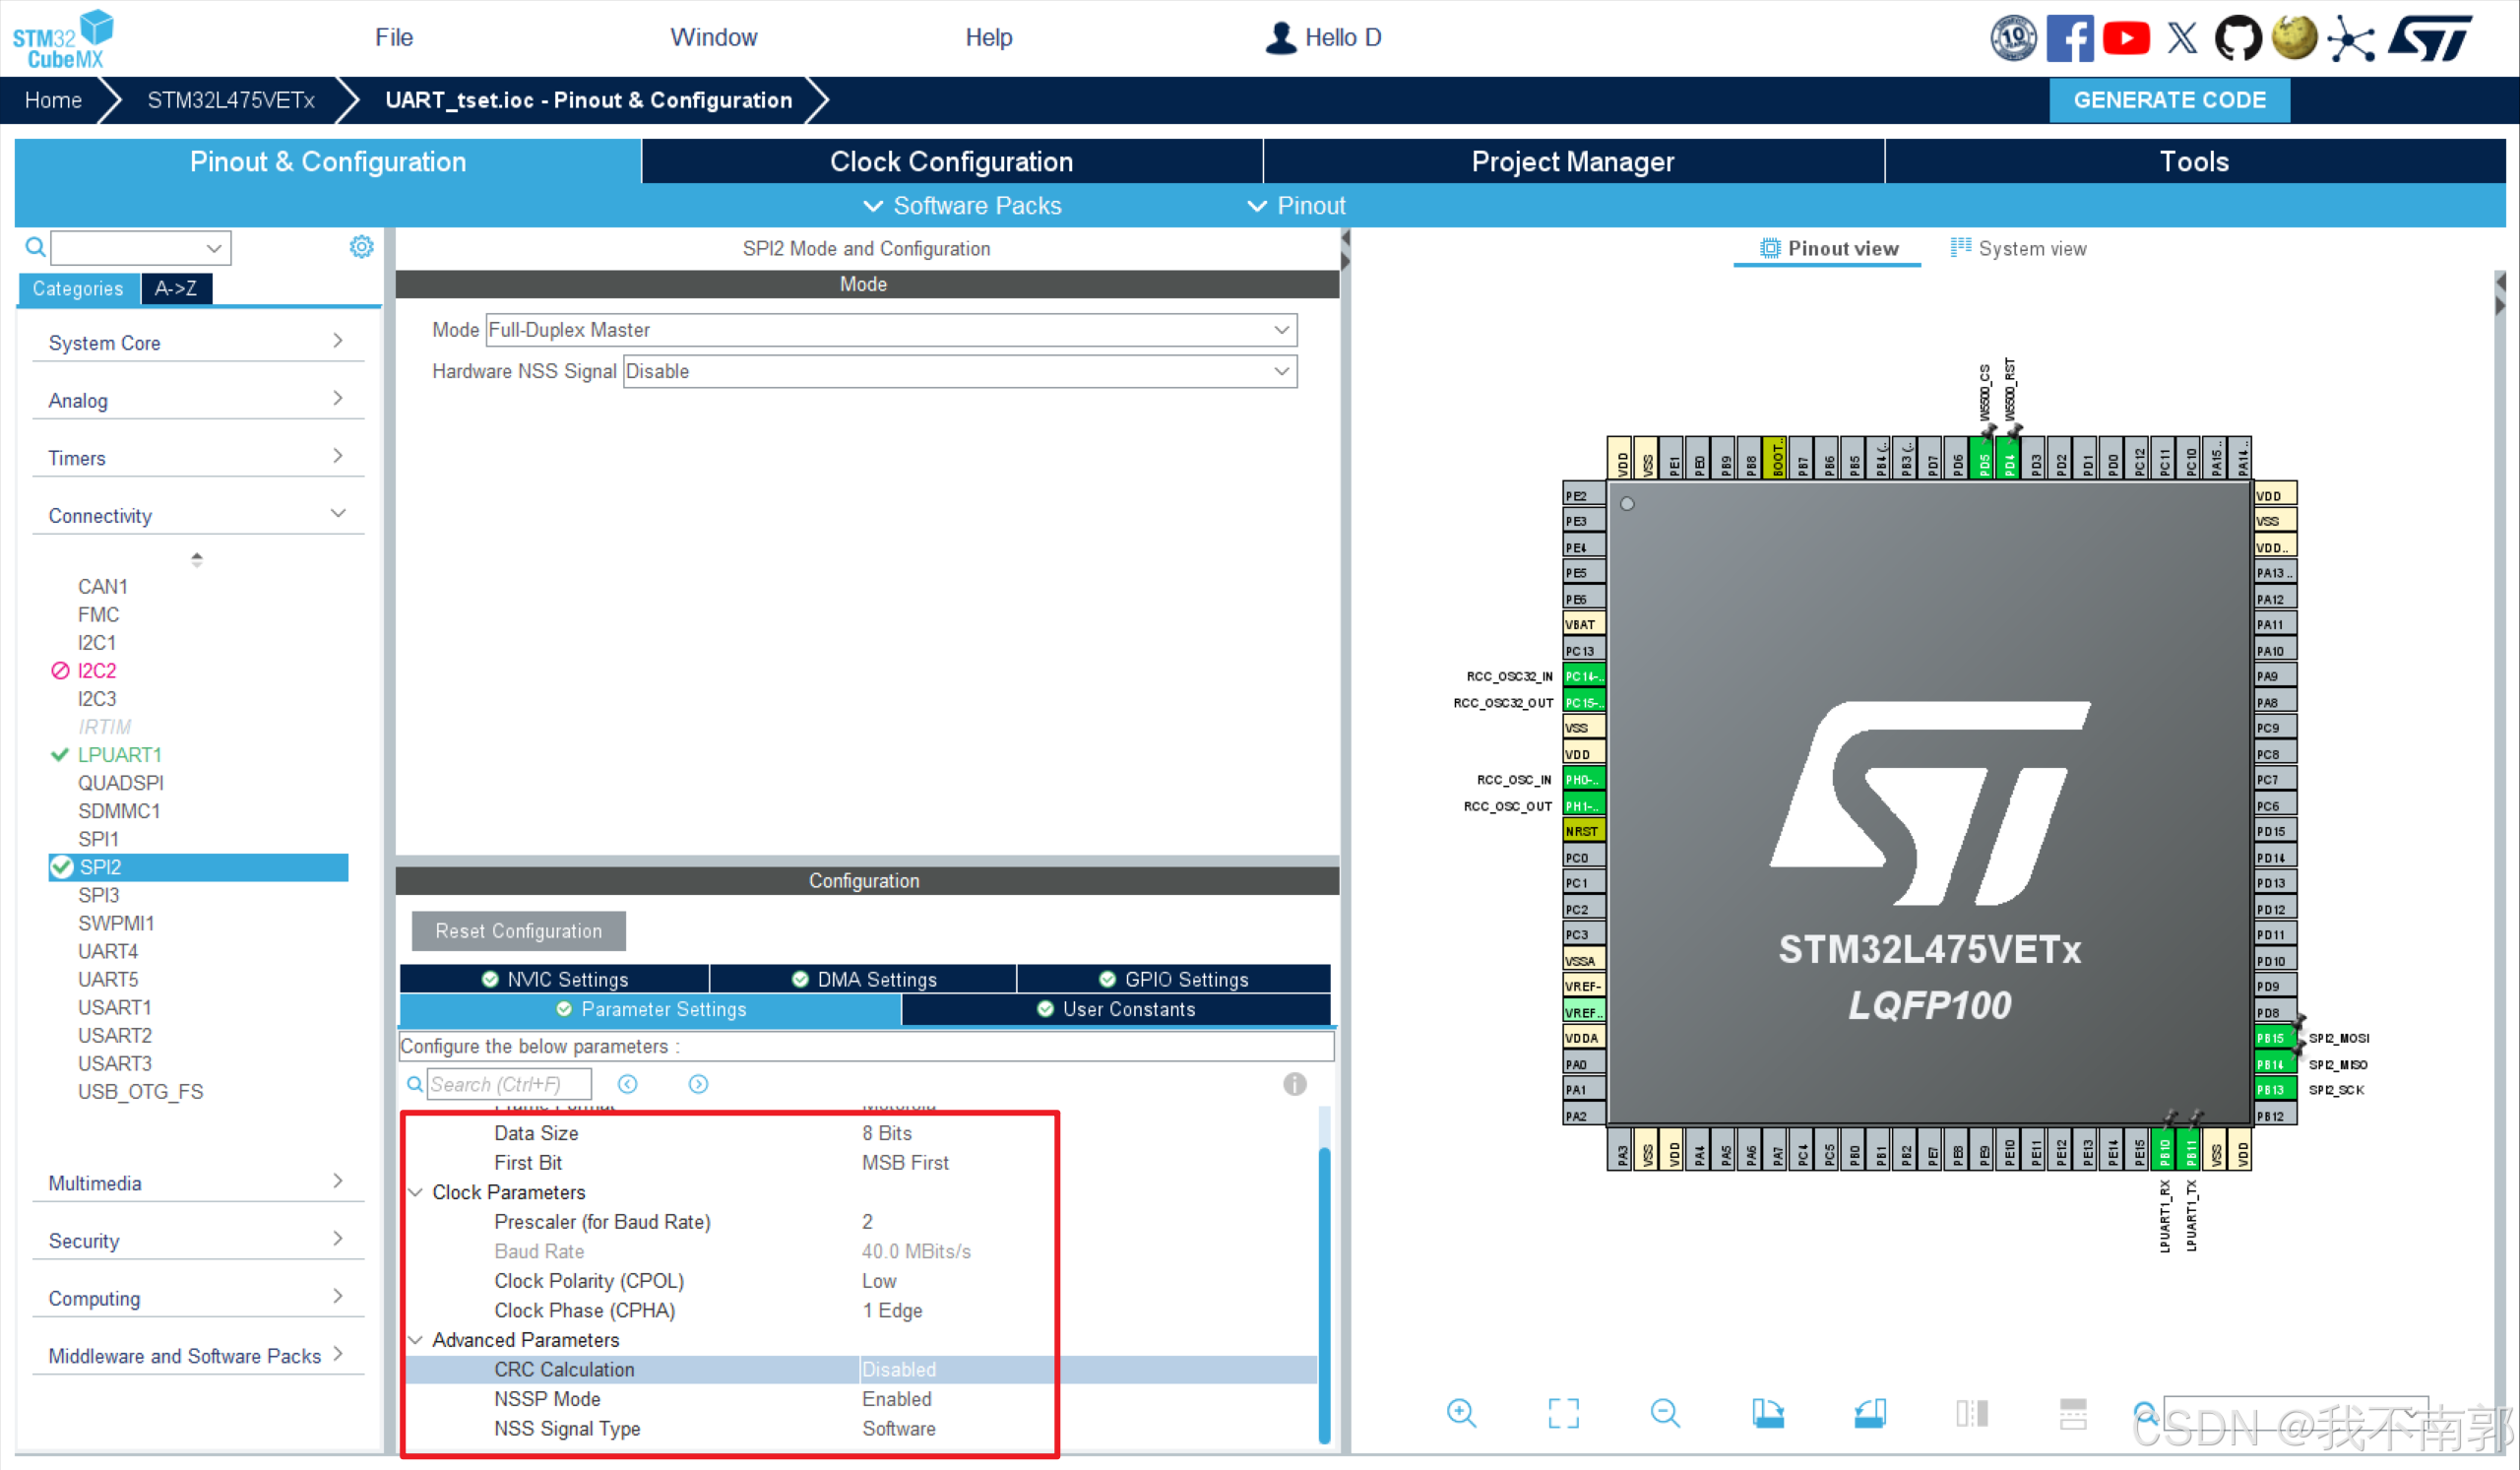This screenshot has width=2520, height=1470.
Task: Open the GitHub link icon
Action: 2237,38
